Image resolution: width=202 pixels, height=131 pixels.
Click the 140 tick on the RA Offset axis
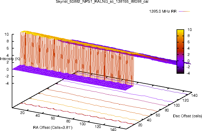point(113,129)
